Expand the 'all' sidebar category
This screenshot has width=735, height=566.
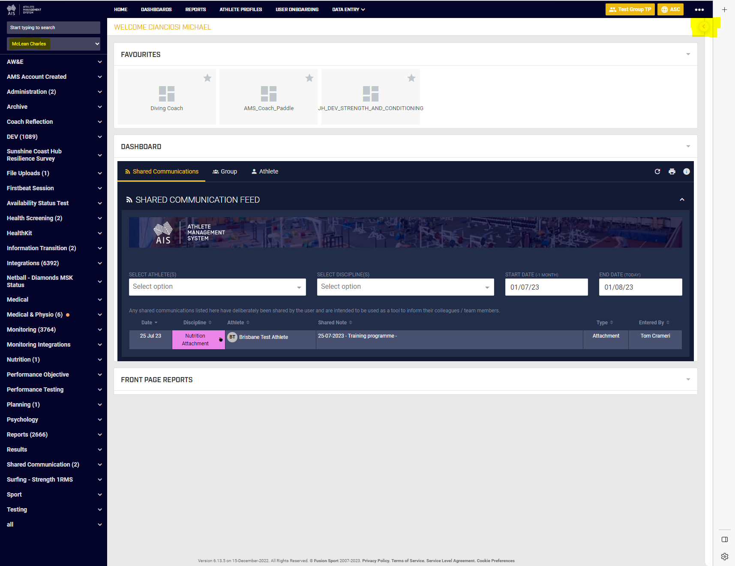tap(54, 524)
